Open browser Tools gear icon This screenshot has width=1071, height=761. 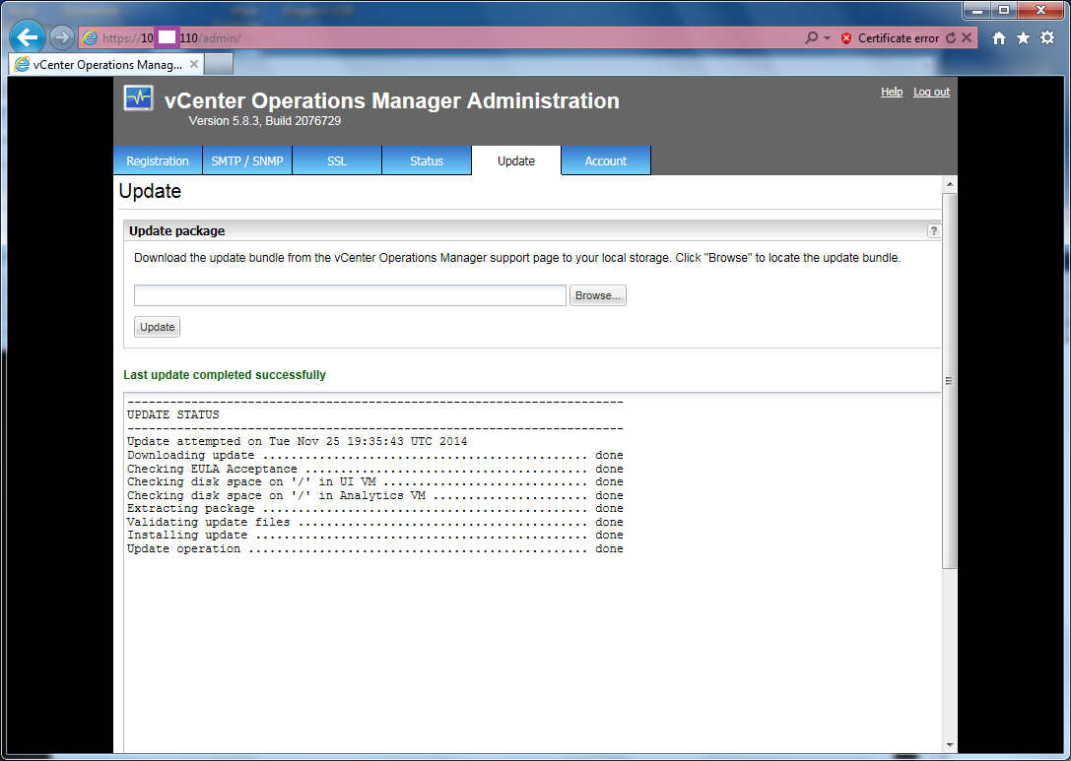[x=1047, y=38]
